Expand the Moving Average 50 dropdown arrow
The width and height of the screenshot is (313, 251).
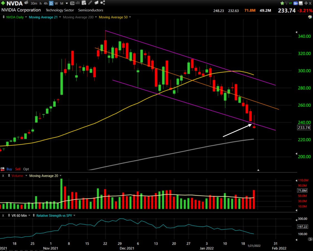pos(130,17)
